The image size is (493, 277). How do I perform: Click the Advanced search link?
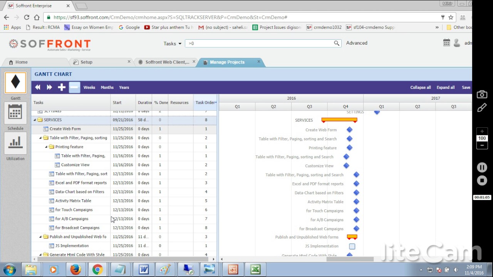(x=357, y=43)
